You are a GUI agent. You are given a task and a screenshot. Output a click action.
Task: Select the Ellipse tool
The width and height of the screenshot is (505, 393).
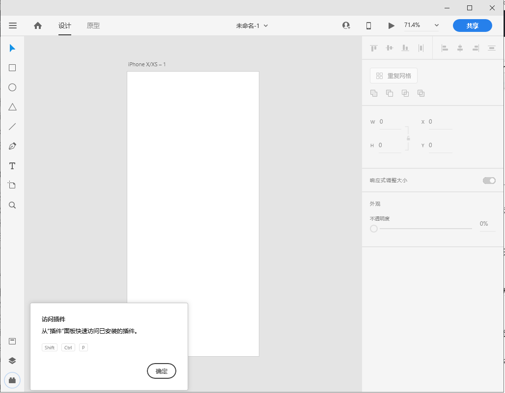tap(12, 87)
